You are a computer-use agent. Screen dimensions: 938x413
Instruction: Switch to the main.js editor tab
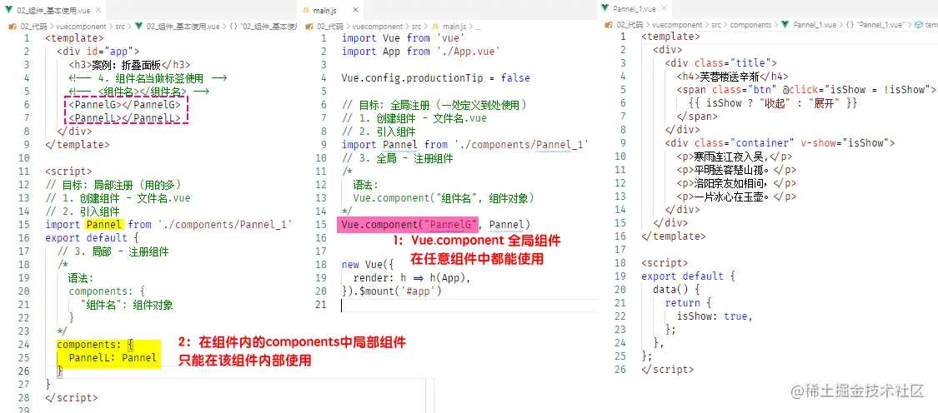pyautogui.click(x=327, y=9)
